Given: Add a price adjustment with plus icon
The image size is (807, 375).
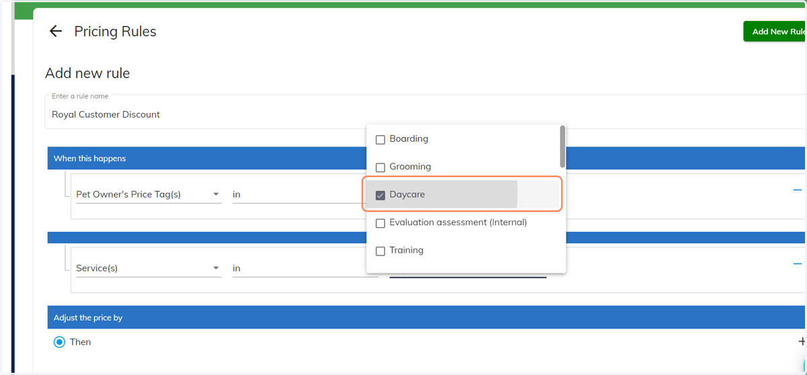Looking at the screenshot, I should (x=802, y=342).
